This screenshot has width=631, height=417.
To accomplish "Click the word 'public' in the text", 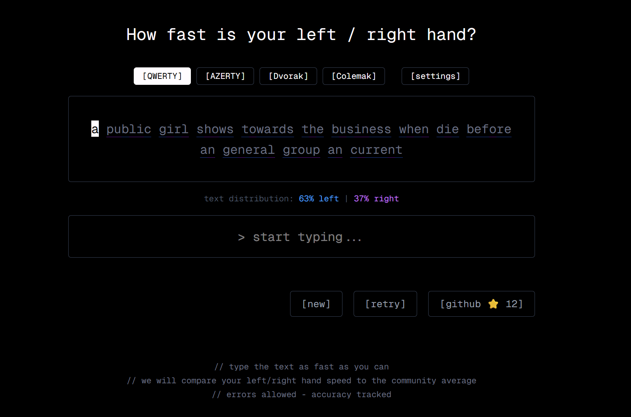I will (x=129, y=129).
